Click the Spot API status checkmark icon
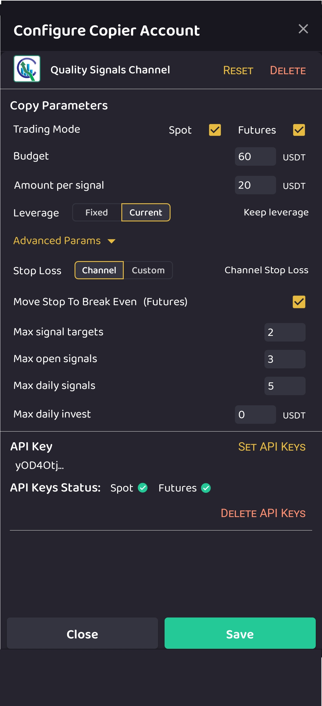The width and height of the screenshot is (322, 706). [x=143, y=488]
